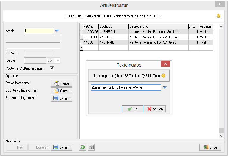Image resolution: width=228 pixels, height=156 pixels.
Task: Click the green undo arrow icon
Action: 83,147
